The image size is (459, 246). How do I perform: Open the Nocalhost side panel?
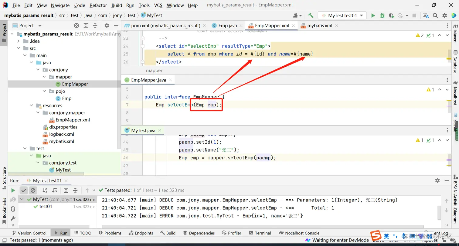click(x=455, y=93)
